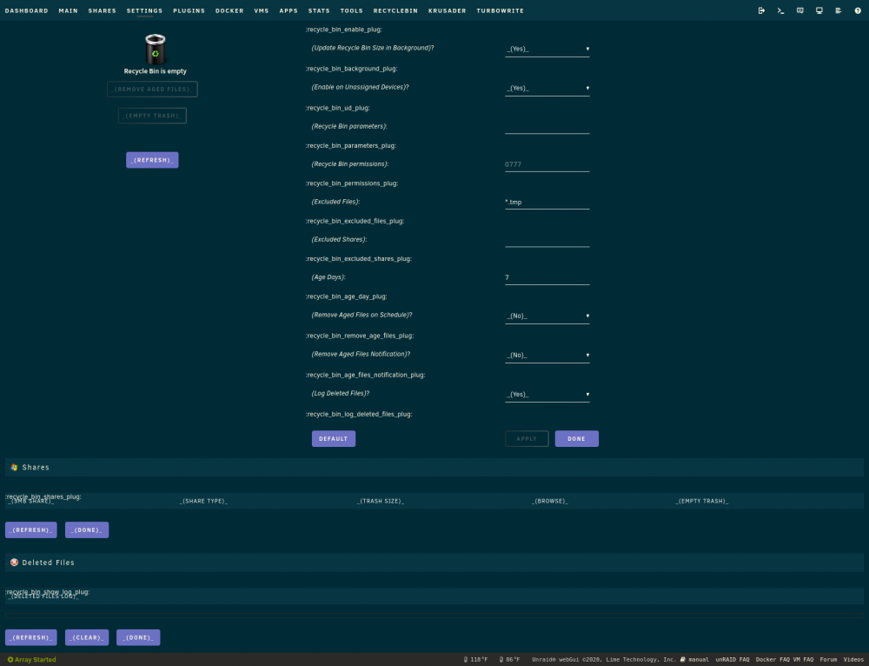Image resolution: width=869 pixels, height=666 pixels.
Task: Open the VMs menu item
Action: [x=261, y=10]
